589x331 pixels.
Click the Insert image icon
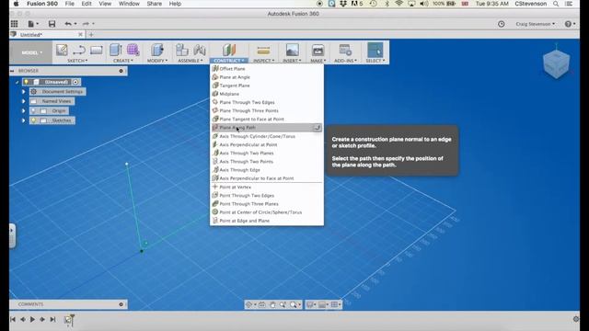click(293, 50)
